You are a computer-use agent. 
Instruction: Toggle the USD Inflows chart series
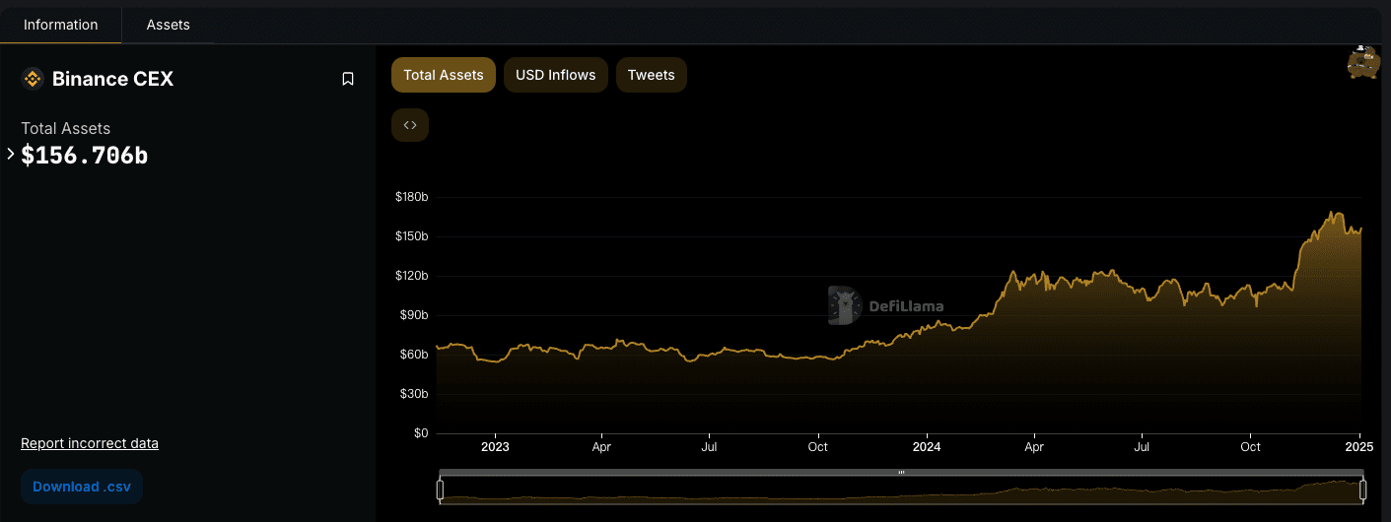pyautogui.click(x=556, y=75)
